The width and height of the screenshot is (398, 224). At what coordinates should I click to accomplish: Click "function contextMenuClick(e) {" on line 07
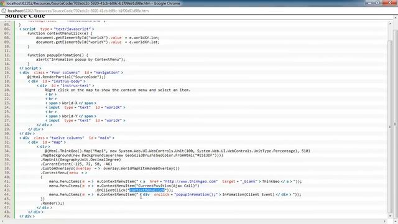click(x=60, y=33)
